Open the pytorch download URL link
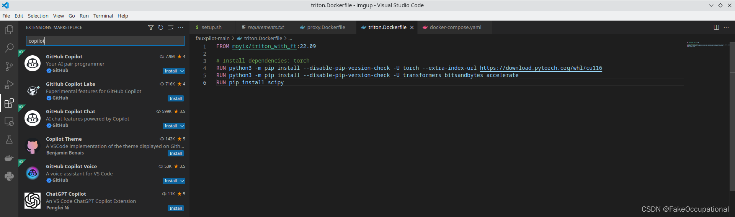The image size is (735, 217). click(x=541, y=68)
